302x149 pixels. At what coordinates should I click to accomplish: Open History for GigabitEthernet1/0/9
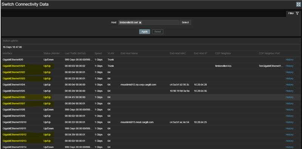tap(290, 116)
